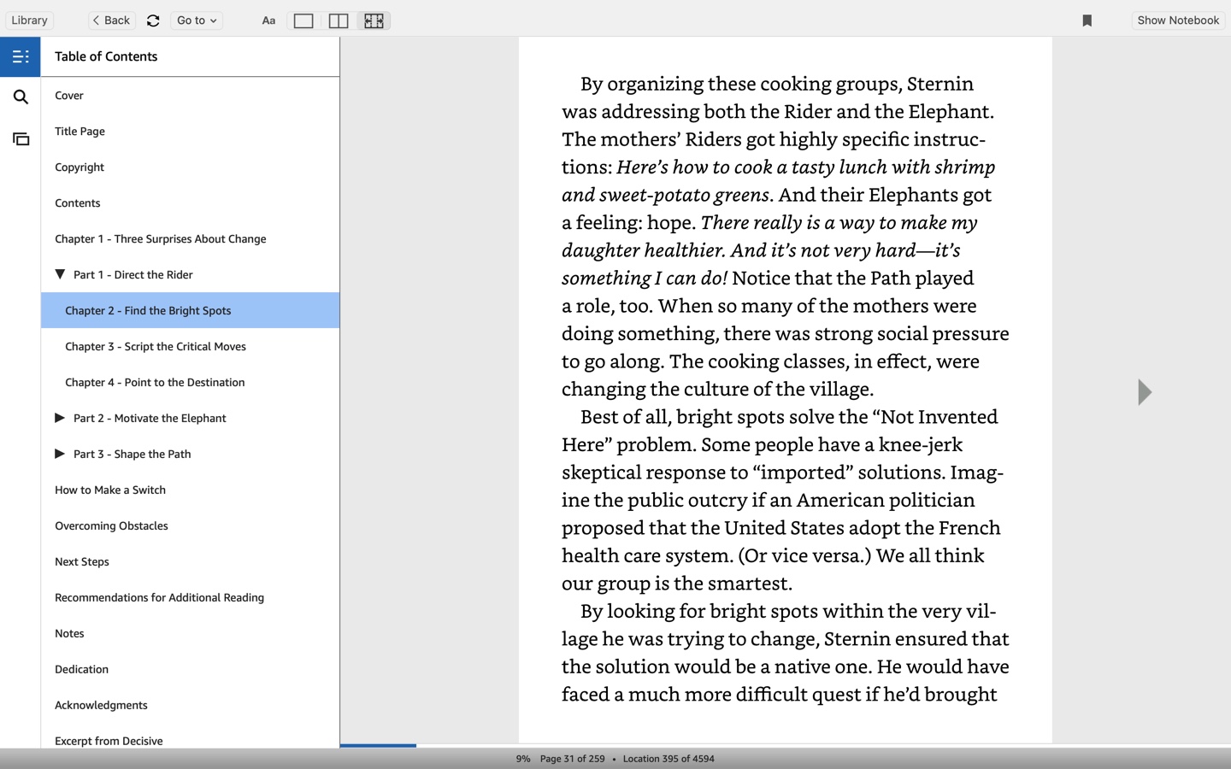Open Chapter 1 - Three Surprises About Change

(x=190, y=238)
